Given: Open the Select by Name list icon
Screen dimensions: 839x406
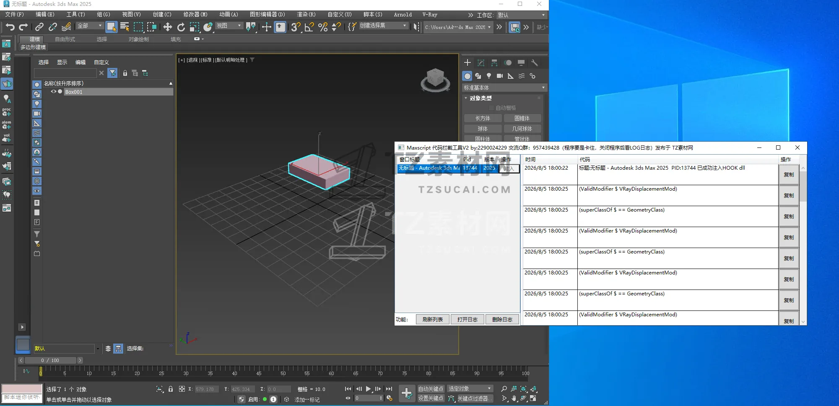Looking at the screenshot, I should point(125,27).
